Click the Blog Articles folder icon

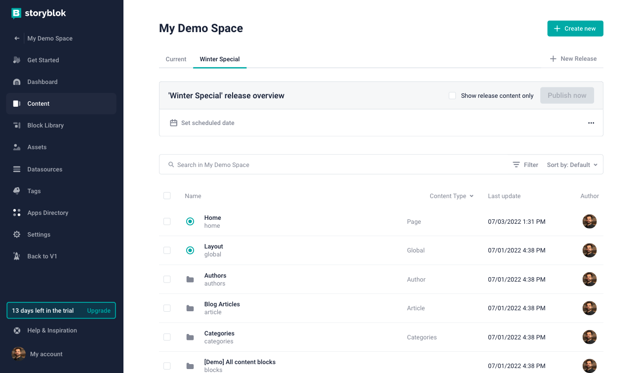[x=190, y=308]
